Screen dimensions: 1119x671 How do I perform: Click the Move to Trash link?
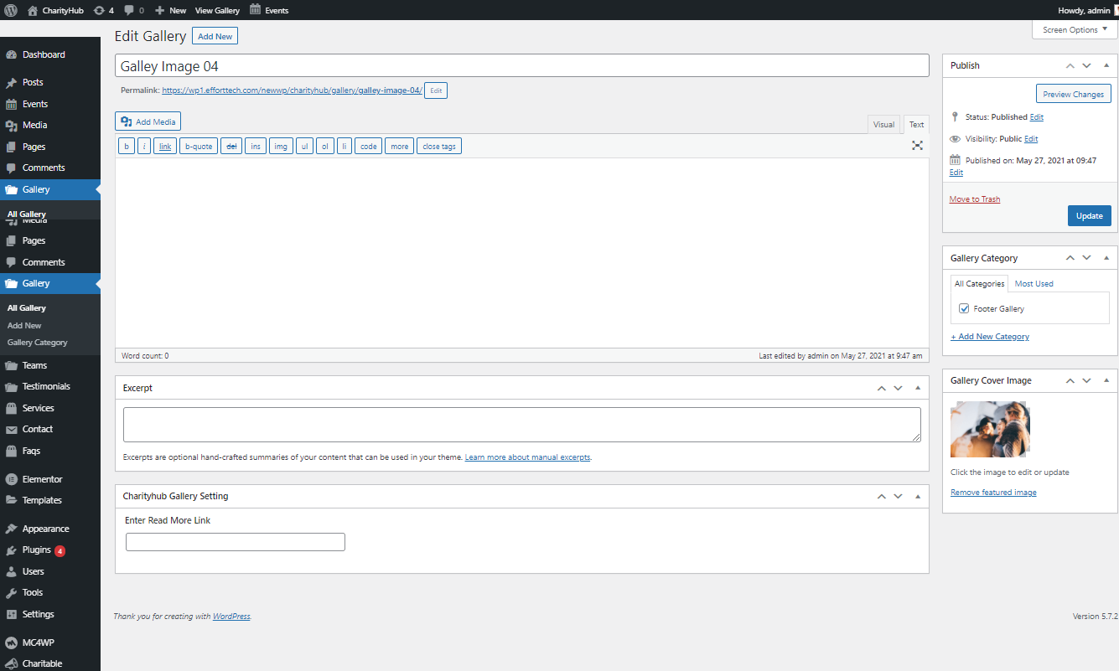tap(974, 199)
